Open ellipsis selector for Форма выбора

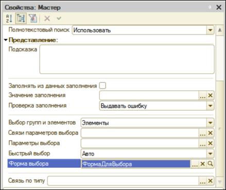195,164
